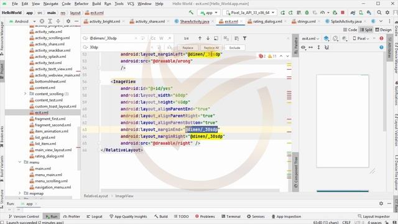Image resolution: width=398 pixels, height=224 pixels.
Task: Click red error indicator in design toolbar
Action: [381, 39]
